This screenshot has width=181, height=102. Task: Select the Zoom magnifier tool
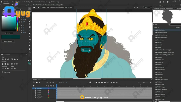coord(30,52)
